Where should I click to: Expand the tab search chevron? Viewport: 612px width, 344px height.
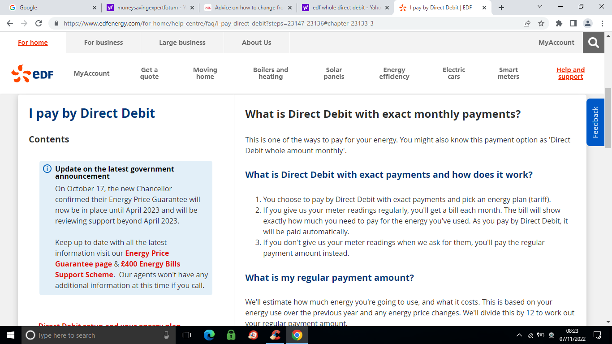[x=539, y=7]
